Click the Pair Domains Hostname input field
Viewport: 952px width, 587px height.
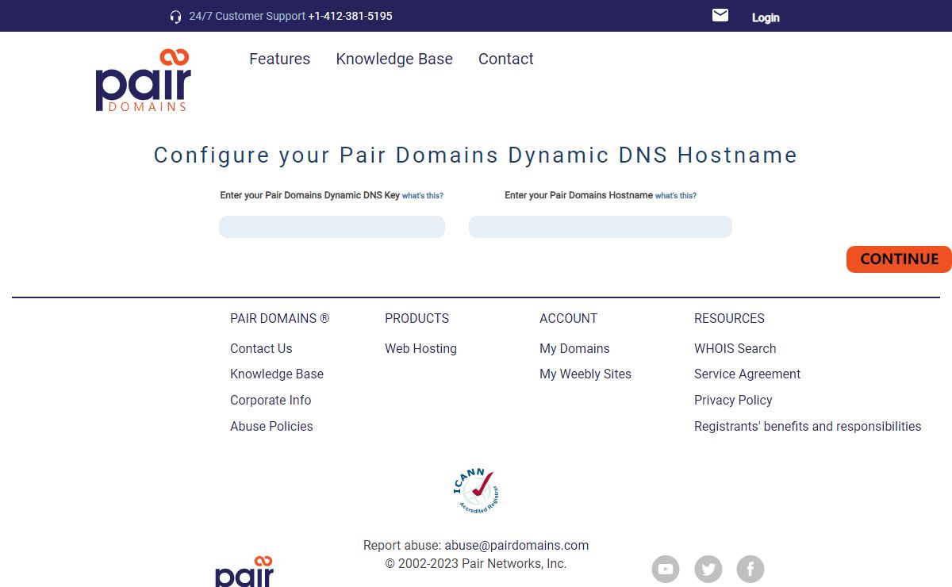click(x=601, y=227)
